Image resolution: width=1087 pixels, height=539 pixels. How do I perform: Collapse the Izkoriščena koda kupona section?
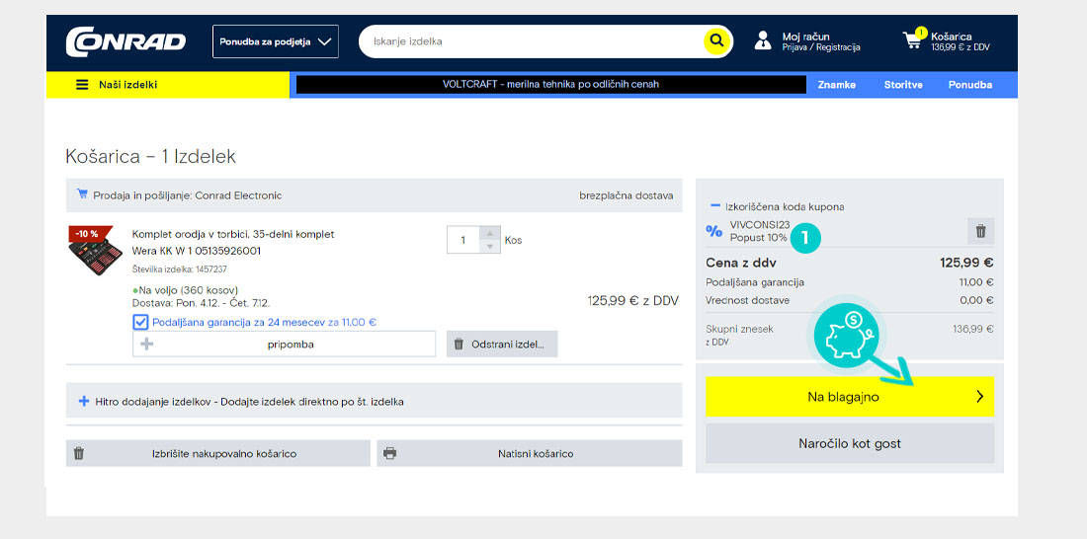715,206
